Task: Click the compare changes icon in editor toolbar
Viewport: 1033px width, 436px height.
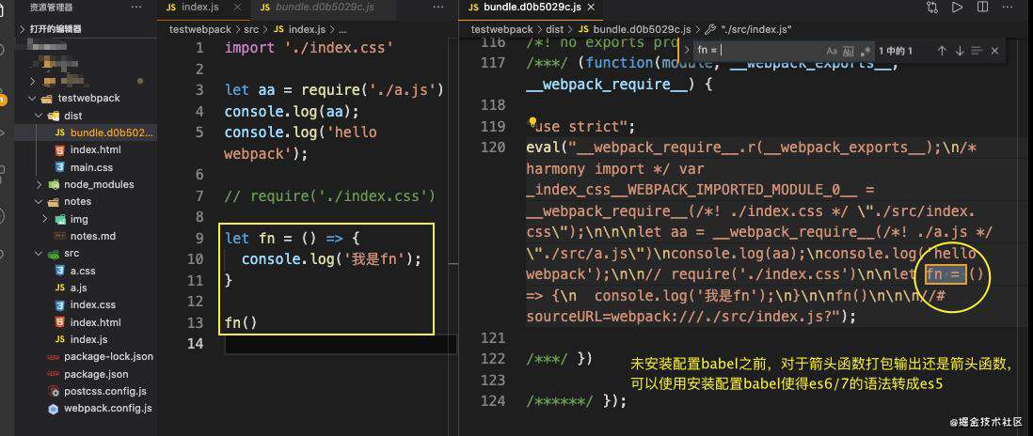Action: coord(931,8)
